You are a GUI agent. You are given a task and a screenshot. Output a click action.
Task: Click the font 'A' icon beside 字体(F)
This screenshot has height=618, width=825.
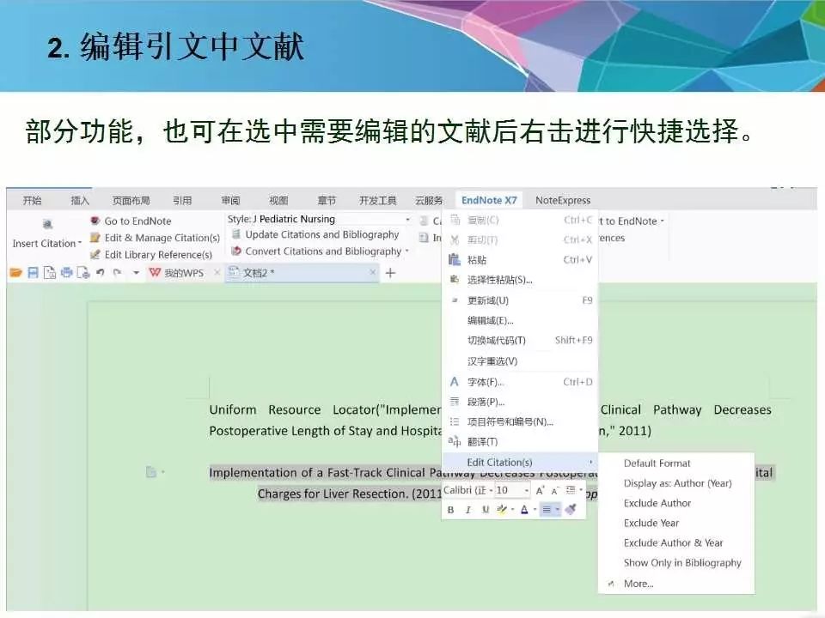[x=454, y=381]
